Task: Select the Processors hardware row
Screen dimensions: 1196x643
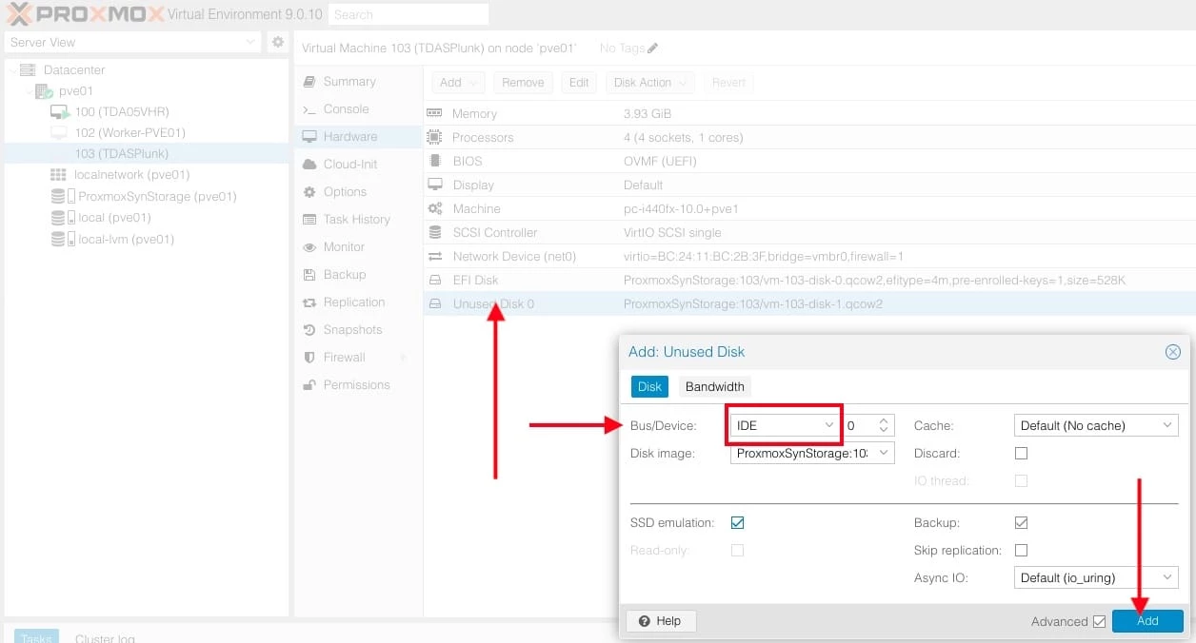Action: 809,137
